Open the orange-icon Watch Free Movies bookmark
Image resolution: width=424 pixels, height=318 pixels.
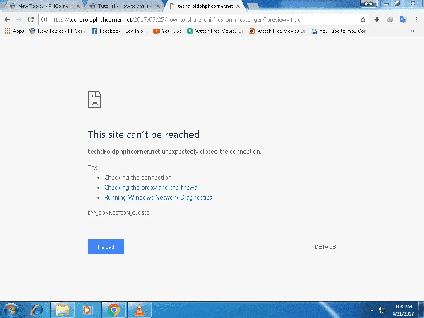point(277,31)
